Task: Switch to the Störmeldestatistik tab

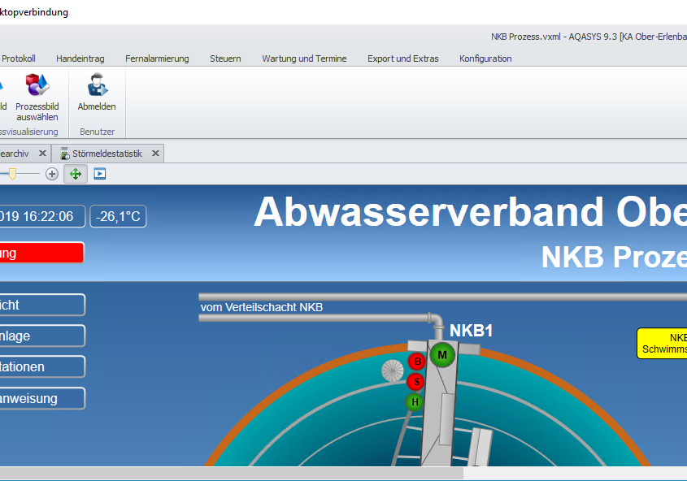Action: 107,154
